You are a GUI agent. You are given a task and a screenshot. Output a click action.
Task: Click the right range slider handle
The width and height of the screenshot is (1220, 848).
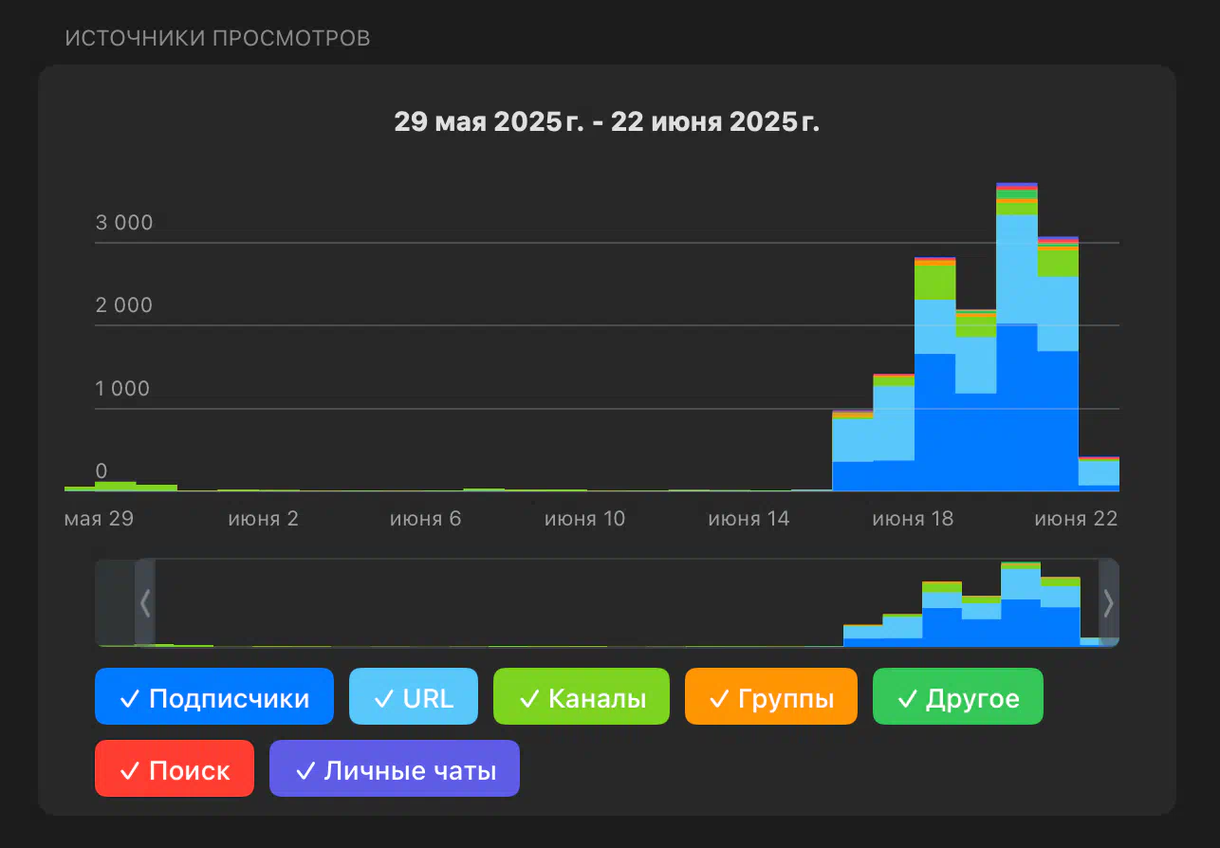pos(1108,602)
